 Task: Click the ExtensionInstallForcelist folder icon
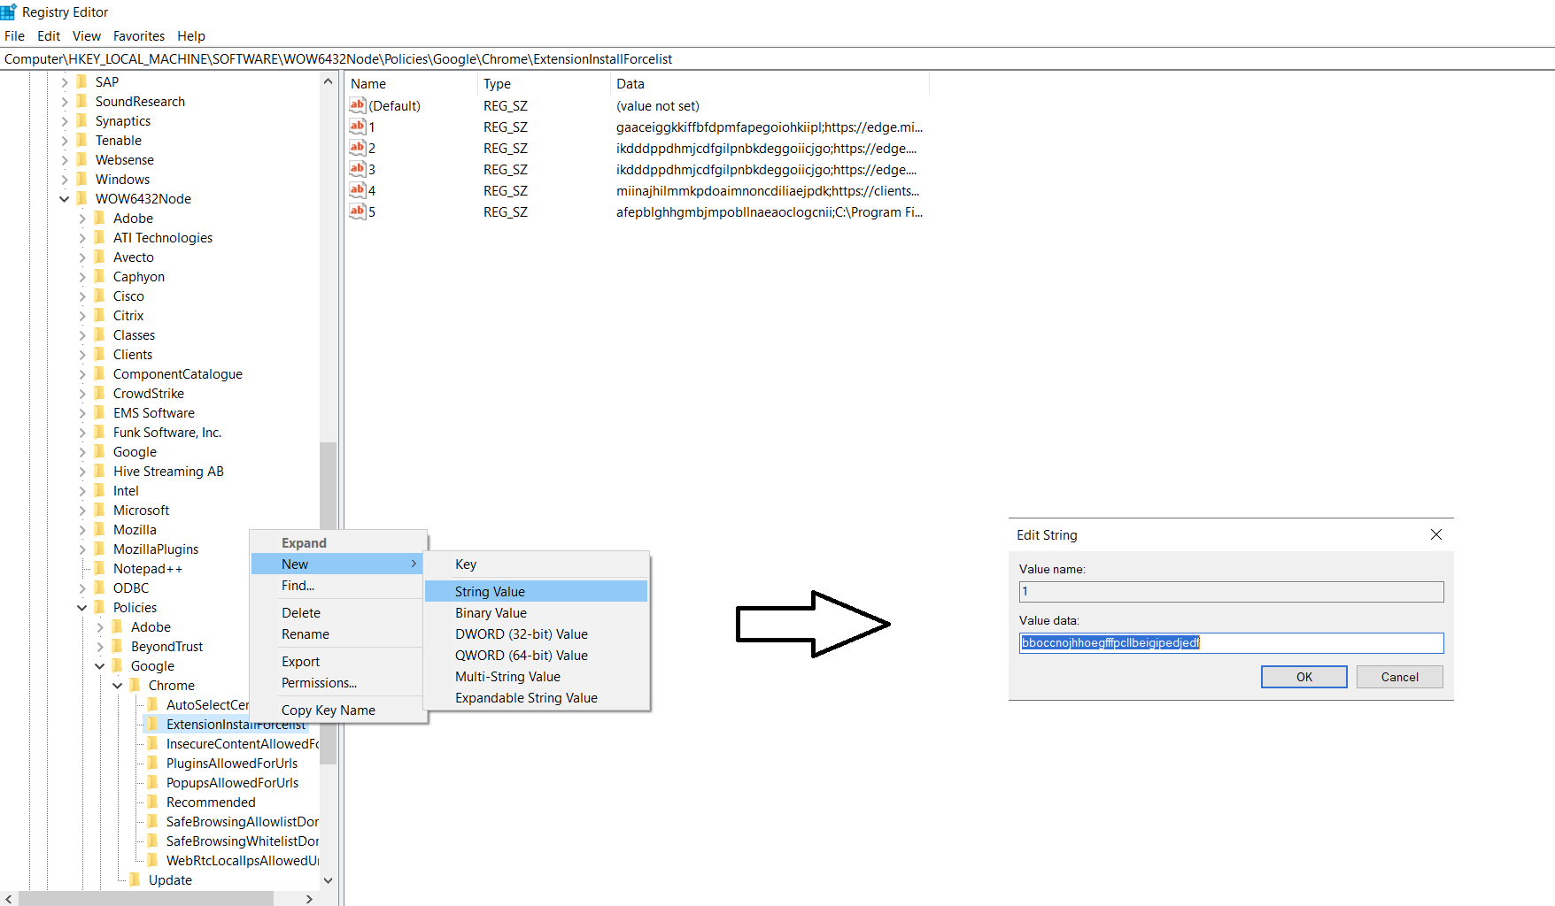click(x=152, y=724)
